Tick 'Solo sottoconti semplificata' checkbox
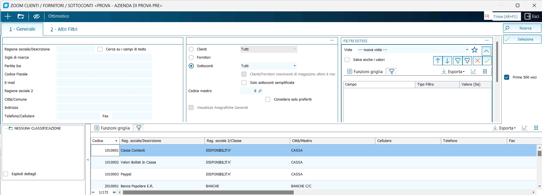Viewport: 542px width, 195px height. tap(244, 83)
